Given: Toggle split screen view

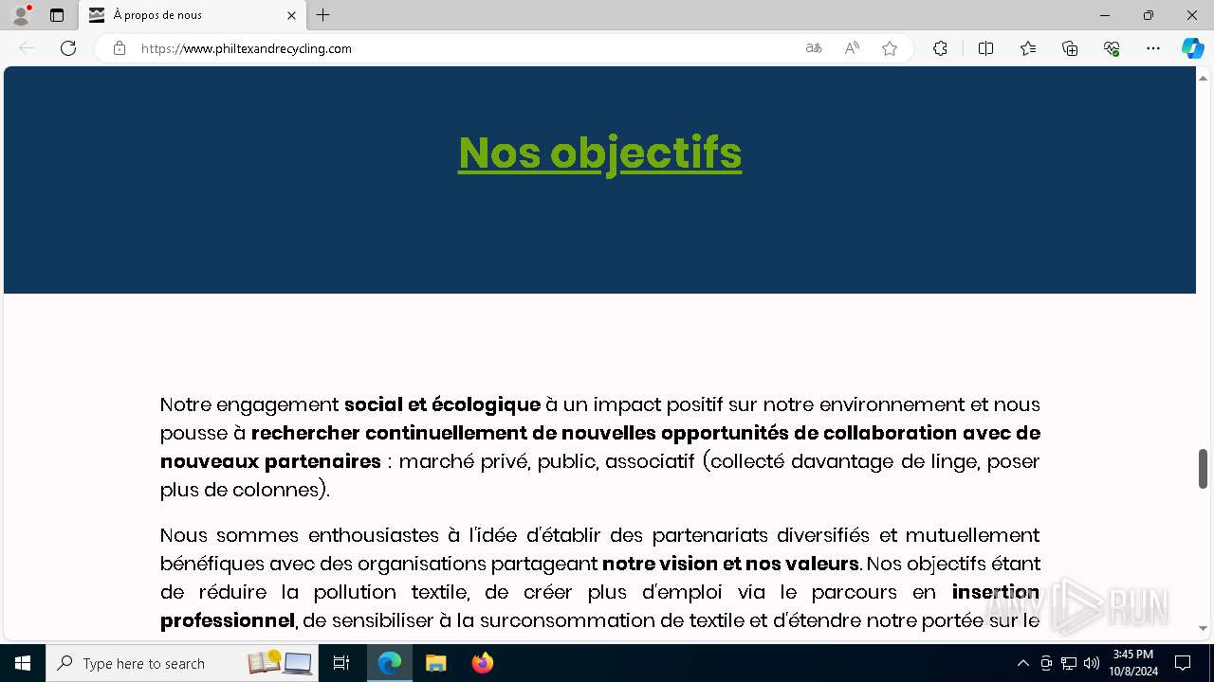Looking at the screenshot, I should tap(985, 48).
